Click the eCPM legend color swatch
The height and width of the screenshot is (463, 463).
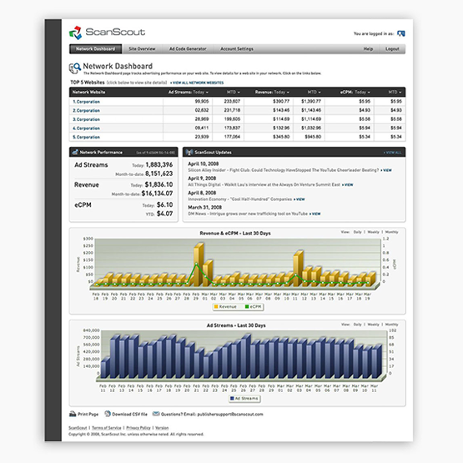[247, 307]
